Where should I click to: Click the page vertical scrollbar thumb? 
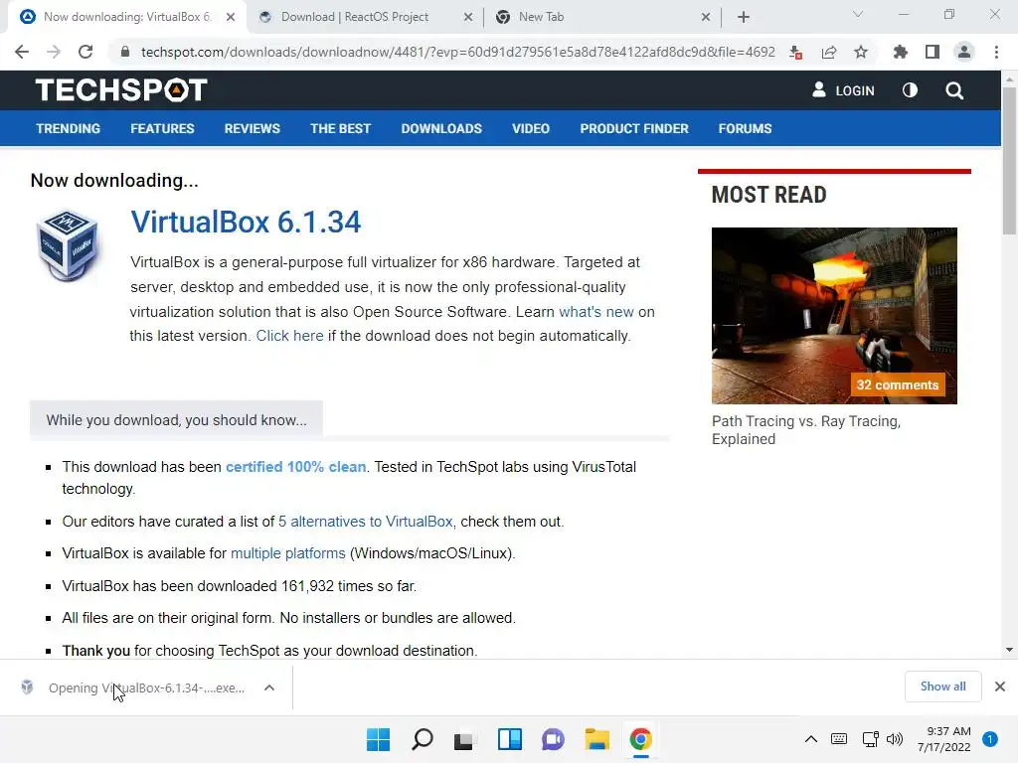(x=1009, y=160)
